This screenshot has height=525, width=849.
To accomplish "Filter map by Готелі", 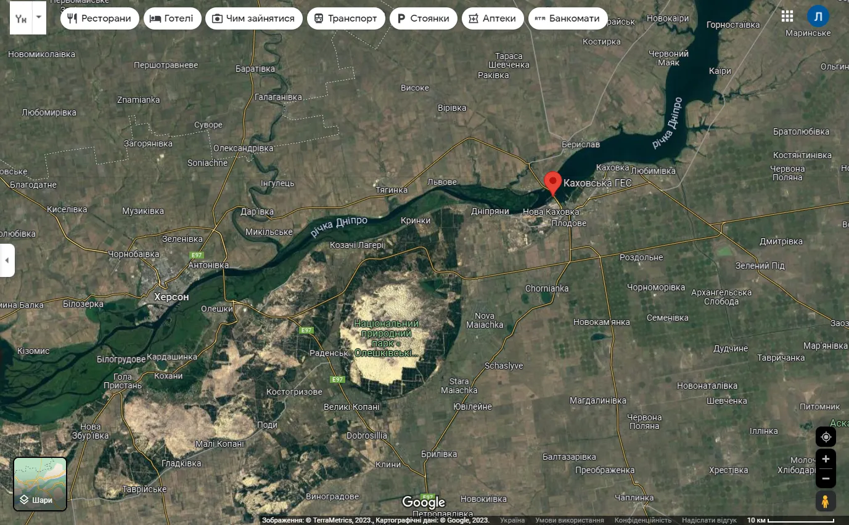I will (172, 18).
